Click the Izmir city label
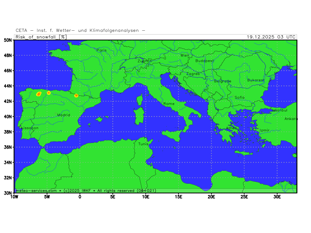The image size is (311, 233). (x=264, y=130)
